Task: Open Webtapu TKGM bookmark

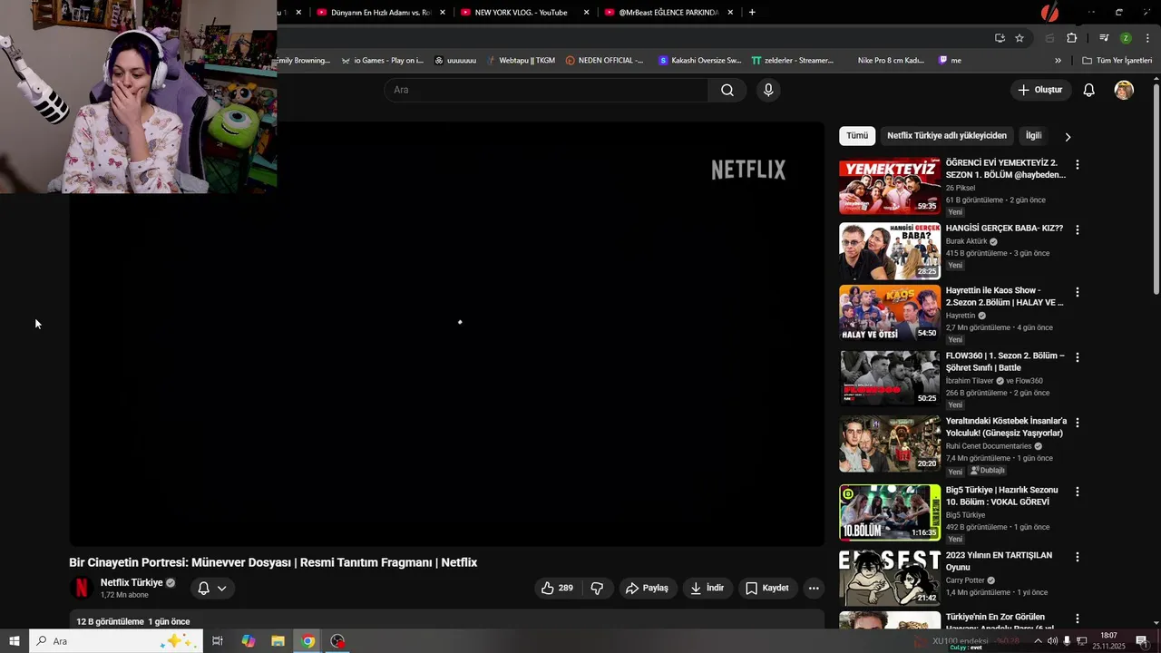Action: (x=521, y=61)
